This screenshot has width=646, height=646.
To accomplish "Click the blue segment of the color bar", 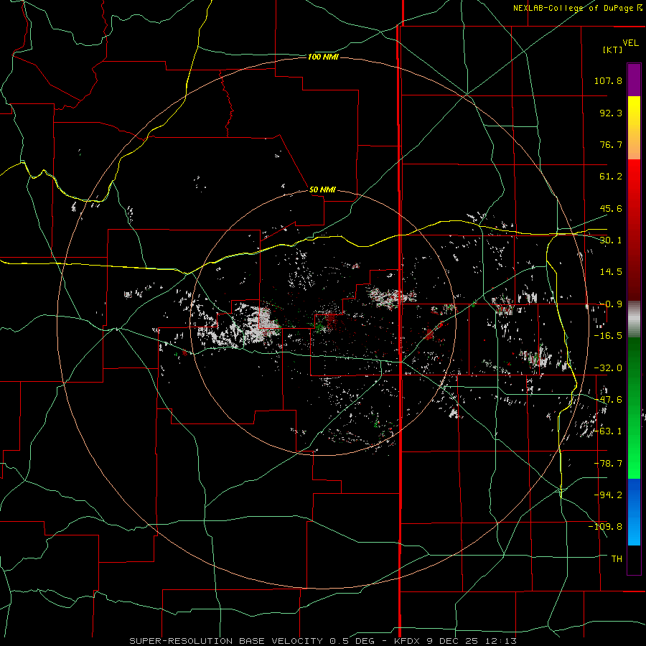I will [634, 512].
